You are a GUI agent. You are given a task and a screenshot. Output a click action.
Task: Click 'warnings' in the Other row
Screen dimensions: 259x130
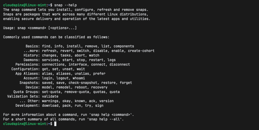(x=50, y=101)
